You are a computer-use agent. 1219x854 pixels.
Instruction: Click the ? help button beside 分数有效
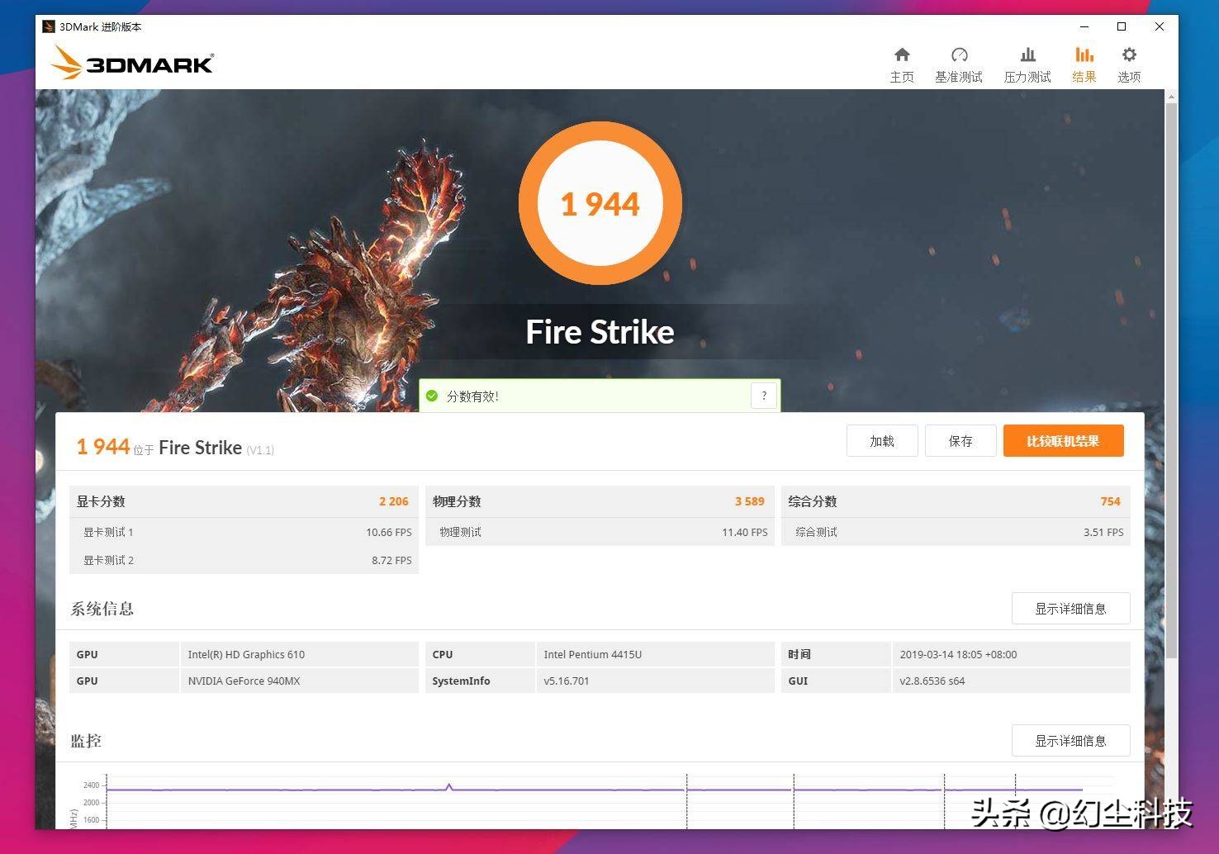[764, 396]
